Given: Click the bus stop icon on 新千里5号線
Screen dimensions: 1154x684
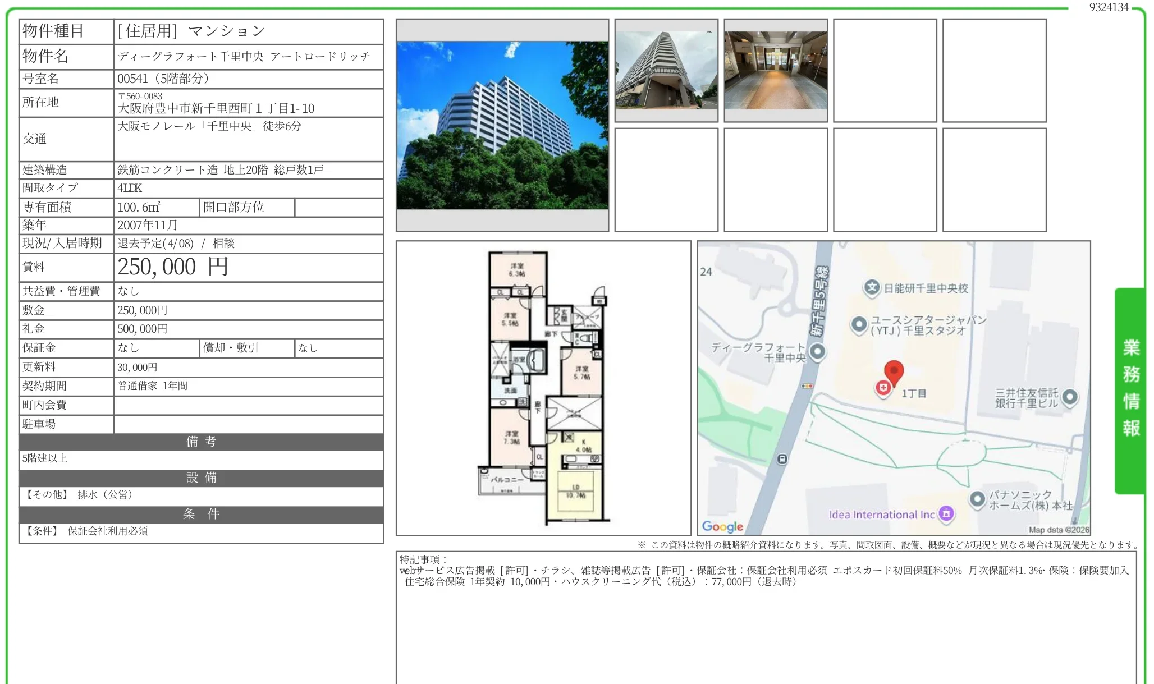Looking at the screenshot, I should coord(782,459).
